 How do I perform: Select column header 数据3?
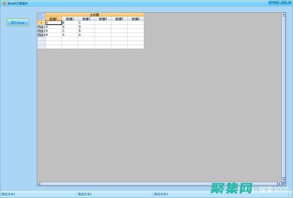pyautogui.click(x=86, y=19)
